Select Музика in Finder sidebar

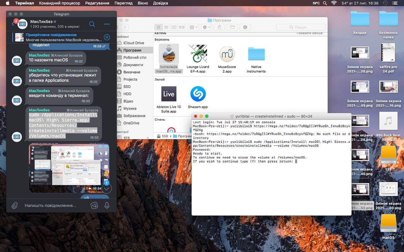130,108
